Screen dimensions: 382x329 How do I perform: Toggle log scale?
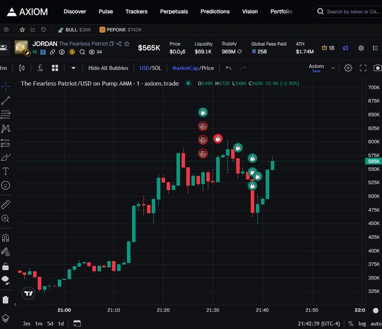click(362, 323)
